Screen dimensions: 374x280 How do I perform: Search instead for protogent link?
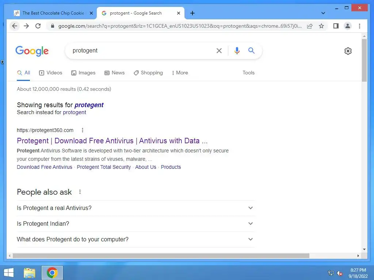coord(75,112)
